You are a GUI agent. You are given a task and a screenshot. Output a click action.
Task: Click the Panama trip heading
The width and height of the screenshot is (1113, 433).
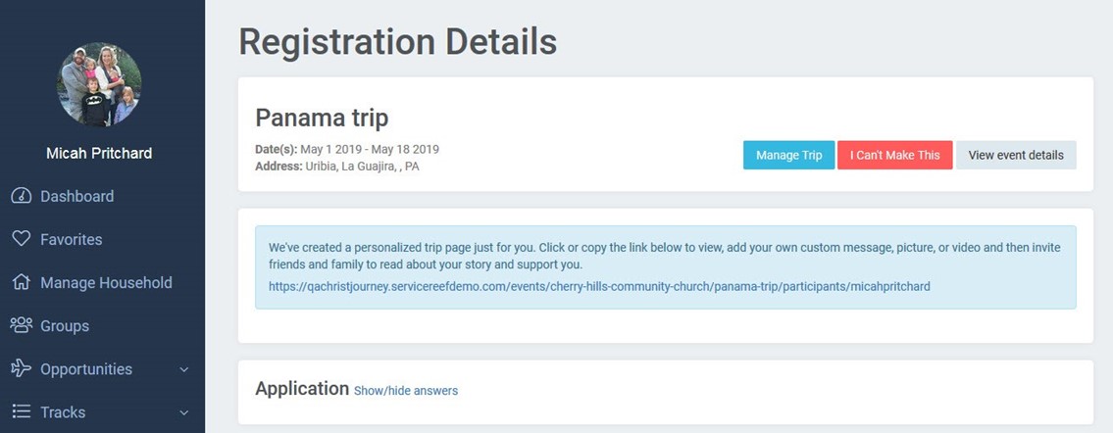click(x=322, y=118)
